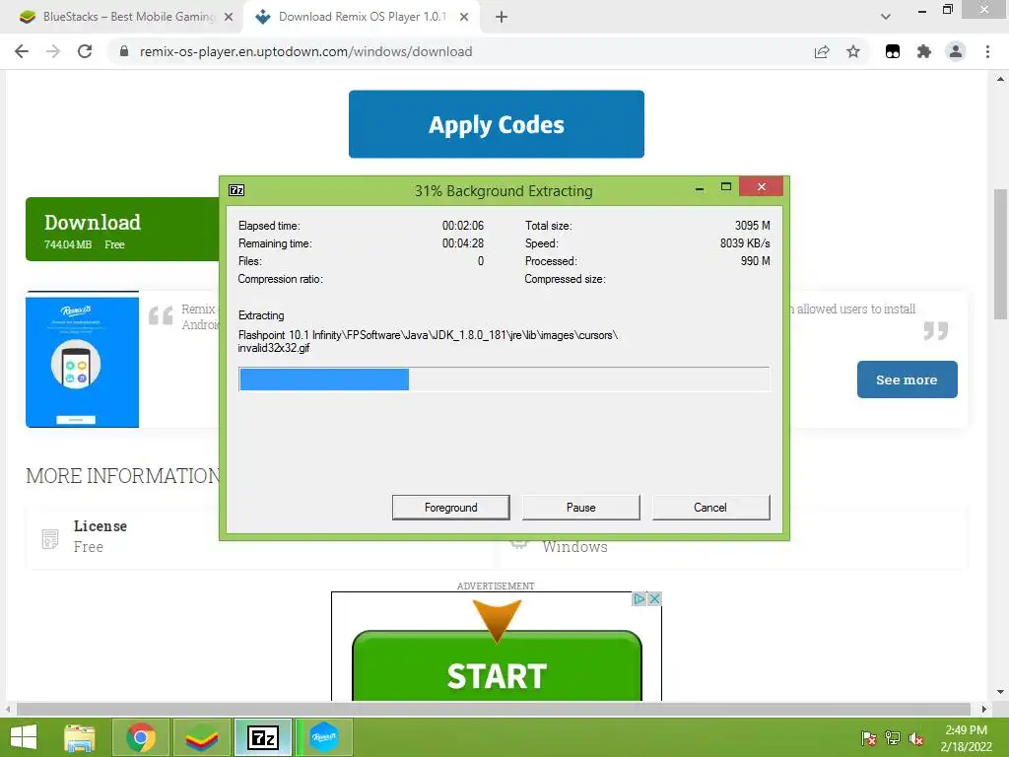This screenshot has height=757, width=1009.
Task: Click the green Download button
Action: (122, 229)
